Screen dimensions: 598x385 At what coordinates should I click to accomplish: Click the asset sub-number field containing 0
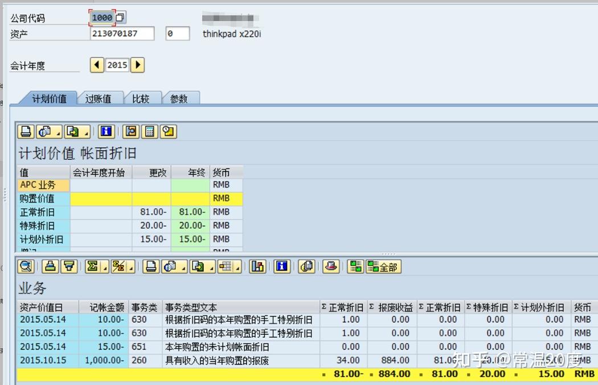coord(177,34)
